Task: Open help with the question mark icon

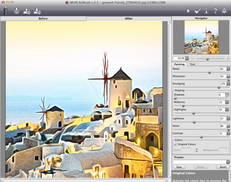Action: pos(215,11)
